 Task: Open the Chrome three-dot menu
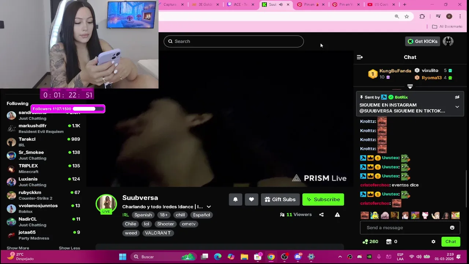pyautogui.click(x=460, y=16)
